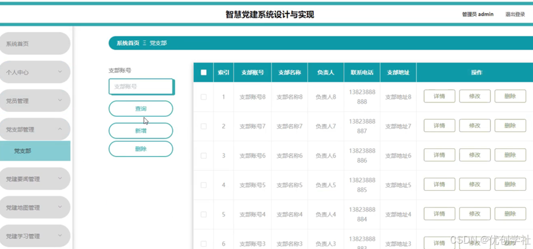Check the checkbox for row 支部账号3

click(x=204, y=244)
